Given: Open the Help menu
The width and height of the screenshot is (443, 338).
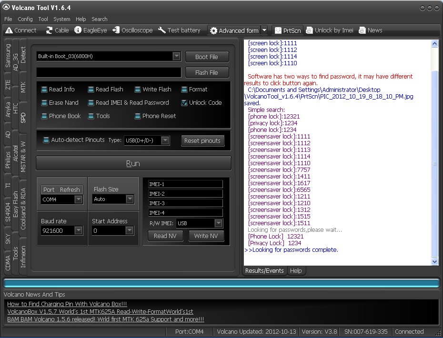Looking at the screenshot, I should (x=81, y=19).
